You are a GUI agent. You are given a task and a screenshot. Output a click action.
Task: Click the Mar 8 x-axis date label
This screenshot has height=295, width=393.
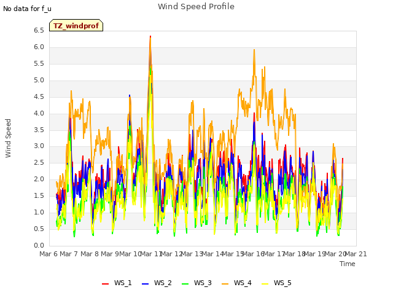click(x=90, y=254)
